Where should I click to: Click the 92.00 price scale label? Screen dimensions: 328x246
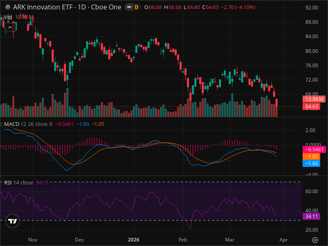tap(312, 7)
